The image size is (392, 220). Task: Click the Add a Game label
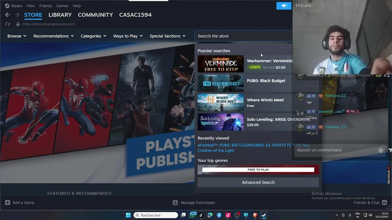[23, 203]
